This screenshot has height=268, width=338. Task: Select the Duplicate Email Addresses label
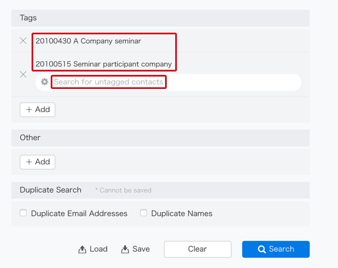click(x=79, y=213)
